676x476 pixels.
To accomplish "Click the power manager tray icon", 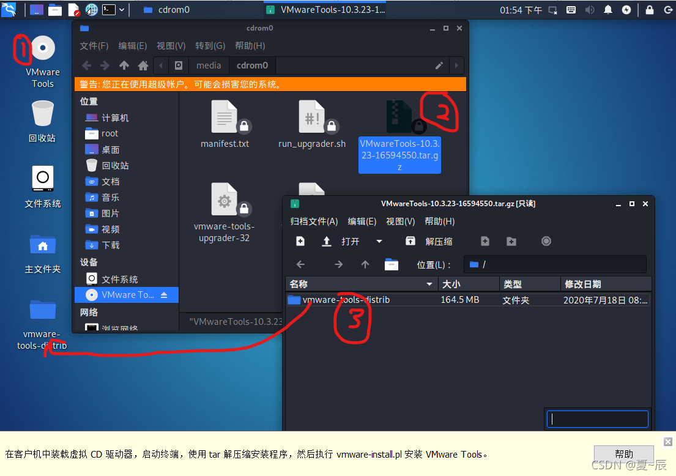I will [x=626, y=10].
